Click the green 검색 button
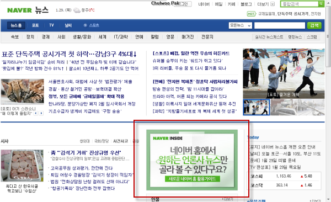331x202 pixels. click(314, 25)
